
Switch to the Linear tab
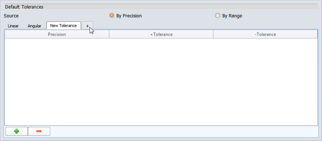pyautogui.click(x=13, y=26)
